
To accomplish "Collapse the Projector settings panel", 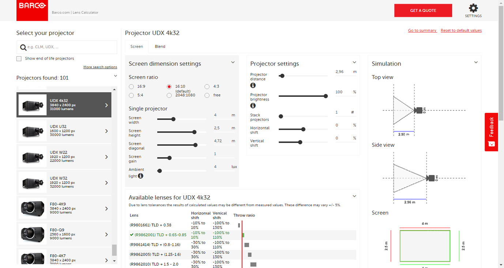I will point(354,62).
